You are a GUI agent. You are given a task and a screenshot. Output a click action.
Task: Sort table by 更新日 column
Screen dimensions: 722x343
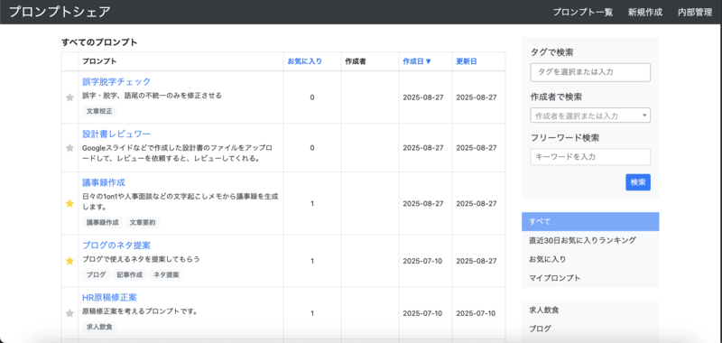(467, 61)
